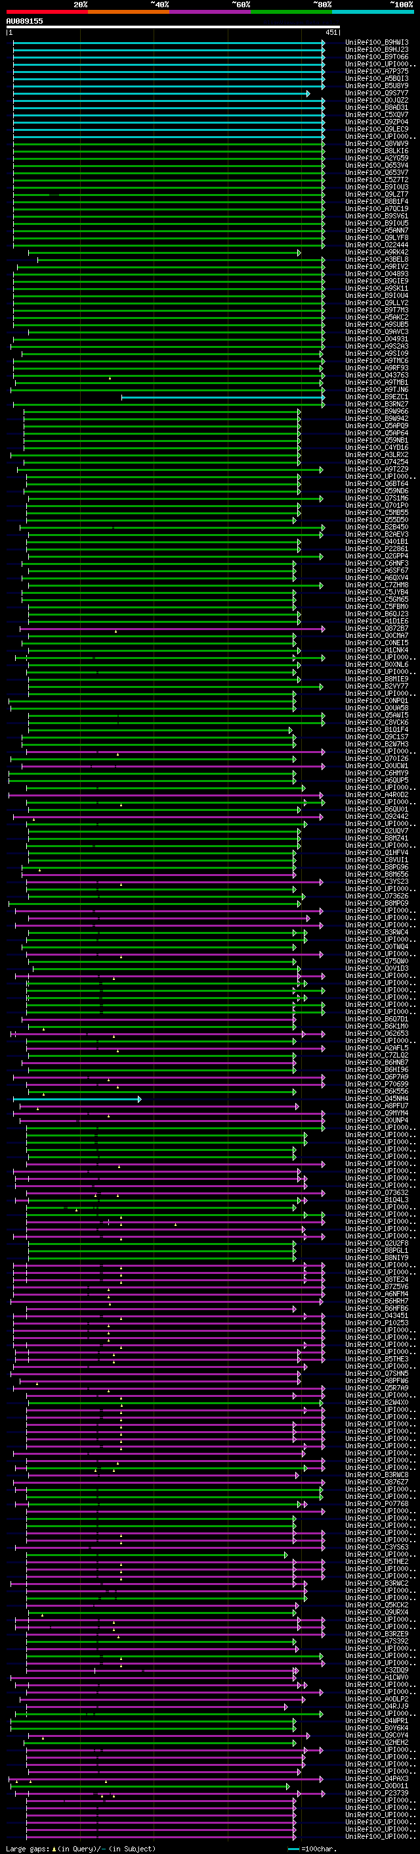Screen dimensions: 420x1854
Task: Select the UniRef100_A5AKC2 hit label
Action: (x=377, y=318)
